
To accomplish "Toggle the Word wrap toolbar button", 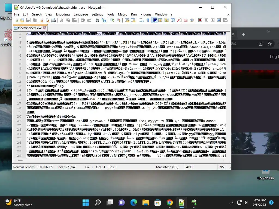I will (142, 20).
